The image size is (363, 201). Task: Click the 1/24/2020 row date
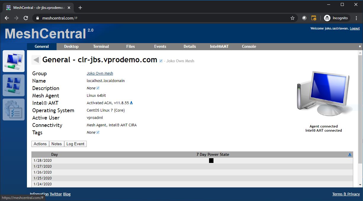click(x=43, y=184)
